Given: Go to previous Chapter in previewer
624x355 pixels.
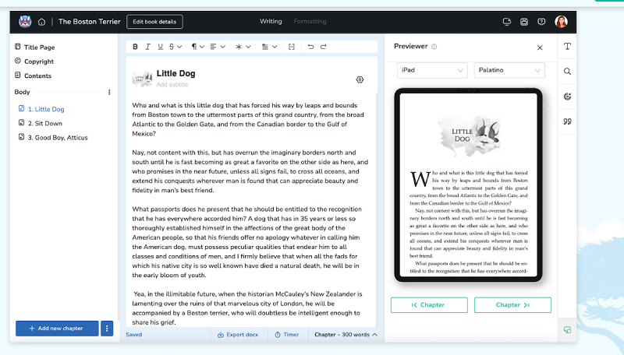Looking at the screenshot, I should [429, 305].
